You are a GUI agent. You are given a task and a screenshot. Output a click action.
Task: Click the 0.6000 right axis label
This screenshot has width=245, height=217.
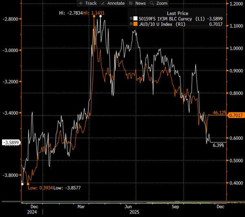coord(236,138)
